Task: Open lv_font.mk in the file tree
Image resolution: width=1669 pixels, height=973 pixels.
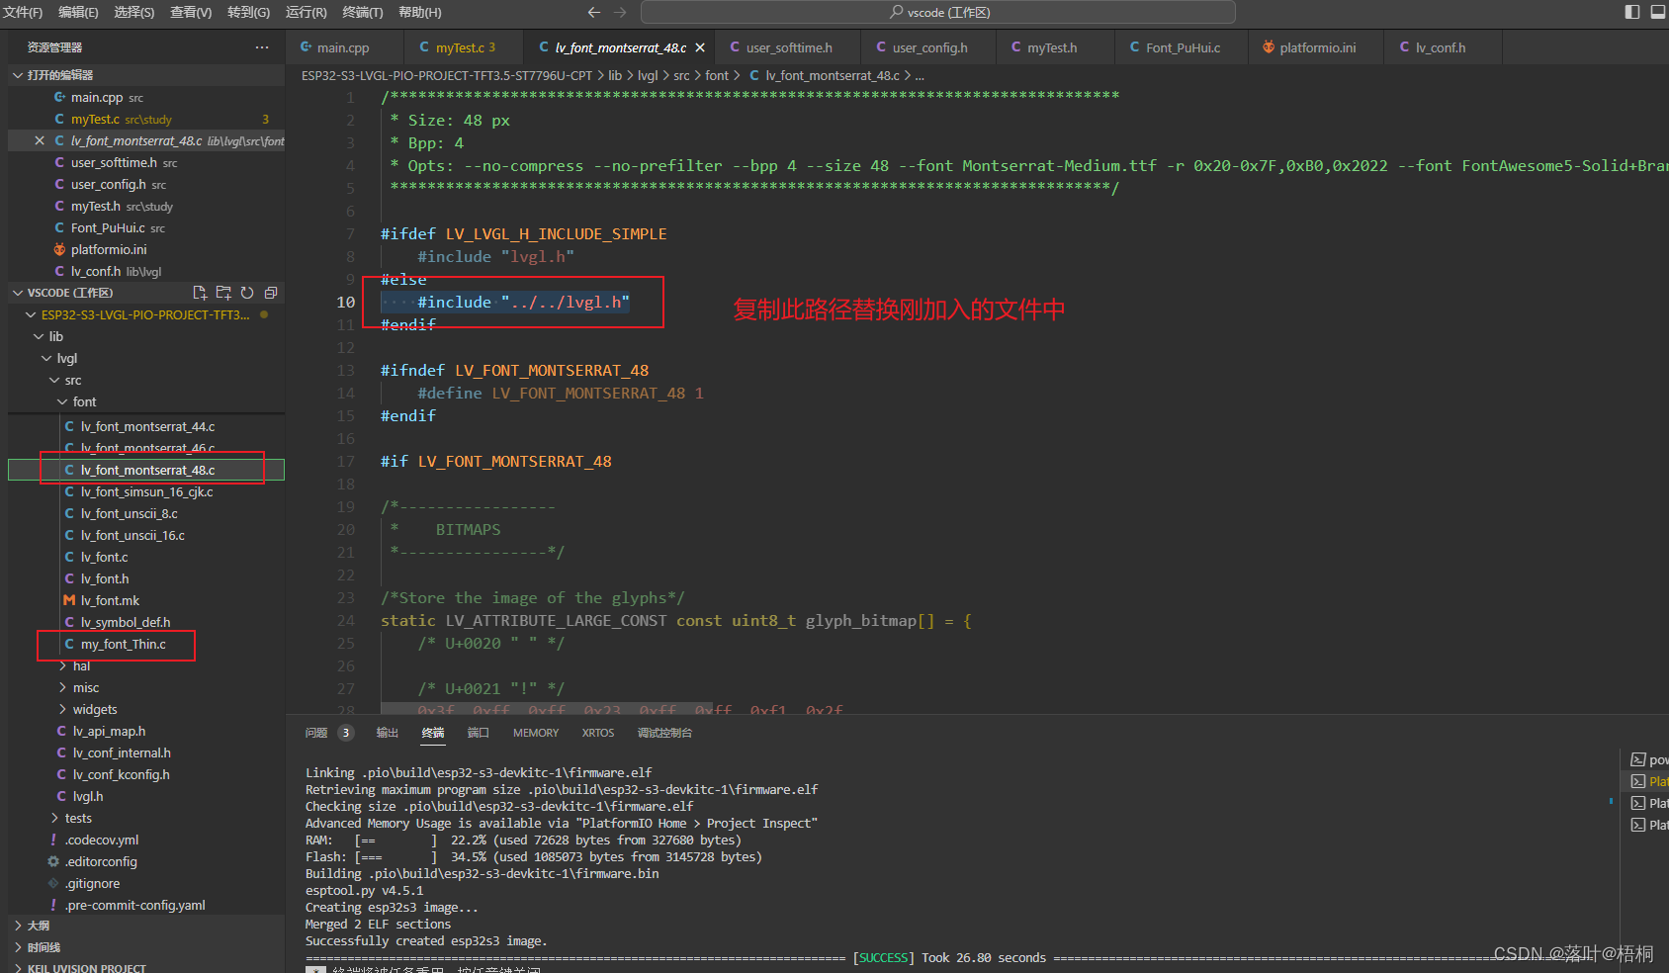Action: click(x=146, y=600)
